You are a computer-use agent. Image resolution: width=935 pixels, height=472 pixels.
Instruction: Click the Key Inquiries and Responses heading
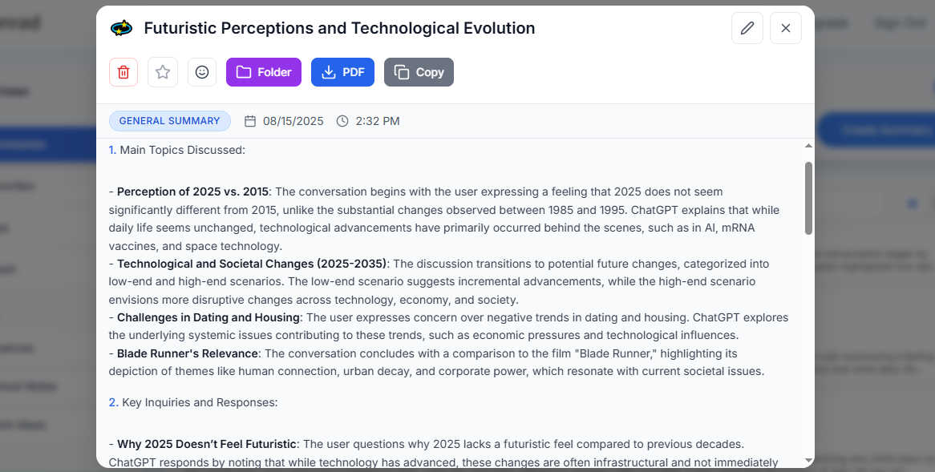200,402
